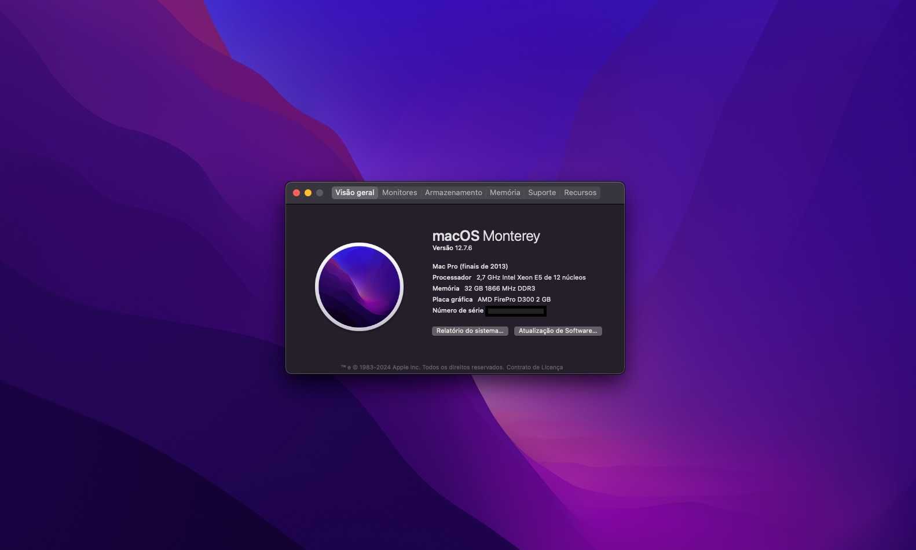The image size is (916, 550).
Task: Open the Armazenamento tab
Action: click(453, 193)
